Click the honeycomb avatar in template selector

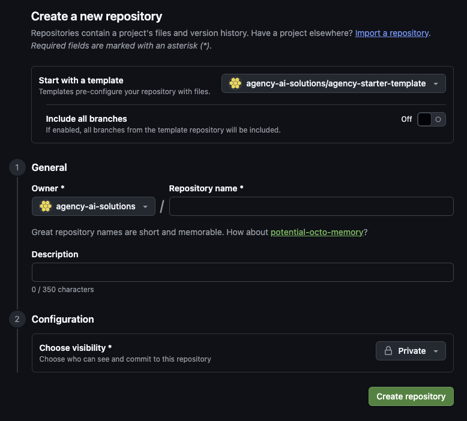[x=235, y=83]
